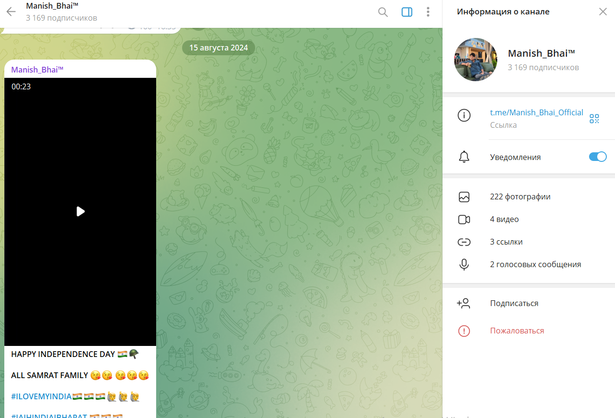Click the video camera icon

[464, 219]
